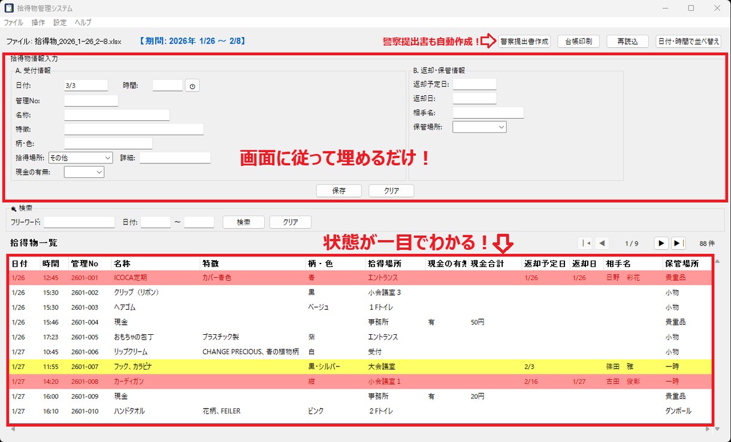
Task: Click the 名称 column header
Action: [x=156, y=264]
